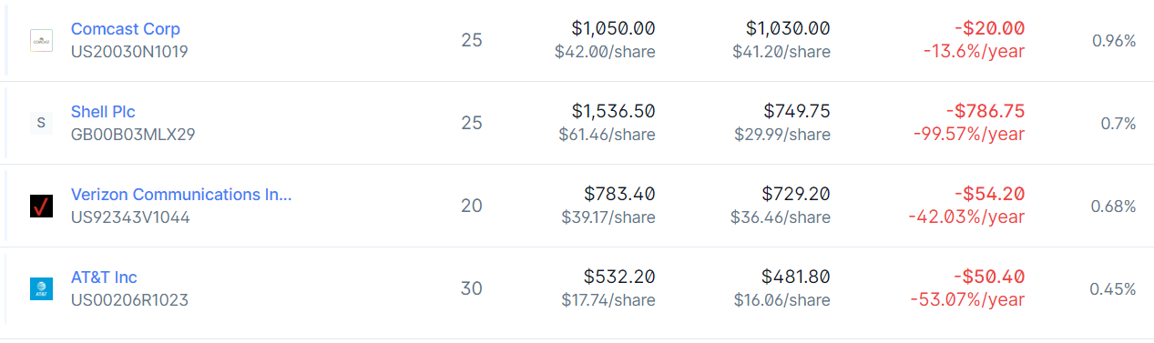The height and width of the screenshot is (343, 1154).
Task: Click AT&T share quantity 30
Action: (471, 289)
